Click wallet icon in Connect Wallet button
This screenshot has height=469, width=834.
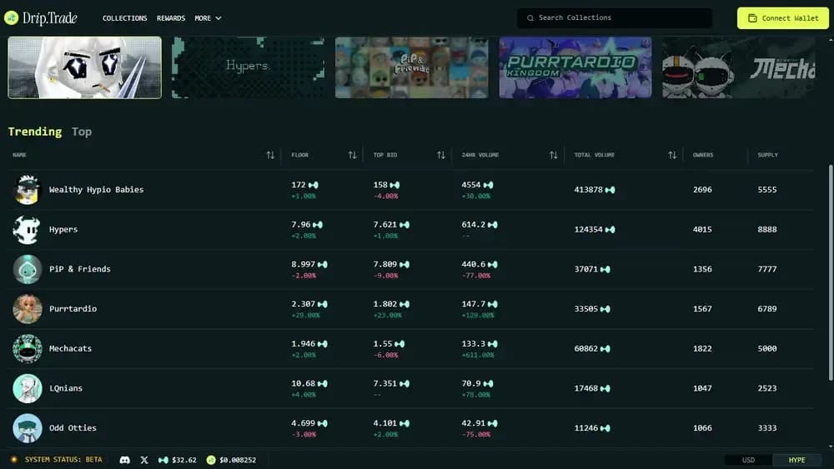[x=752, y=18]
